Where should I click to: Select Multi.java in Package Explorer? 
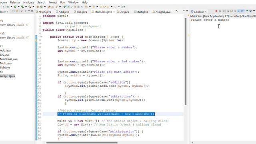(x=6, y=63)
